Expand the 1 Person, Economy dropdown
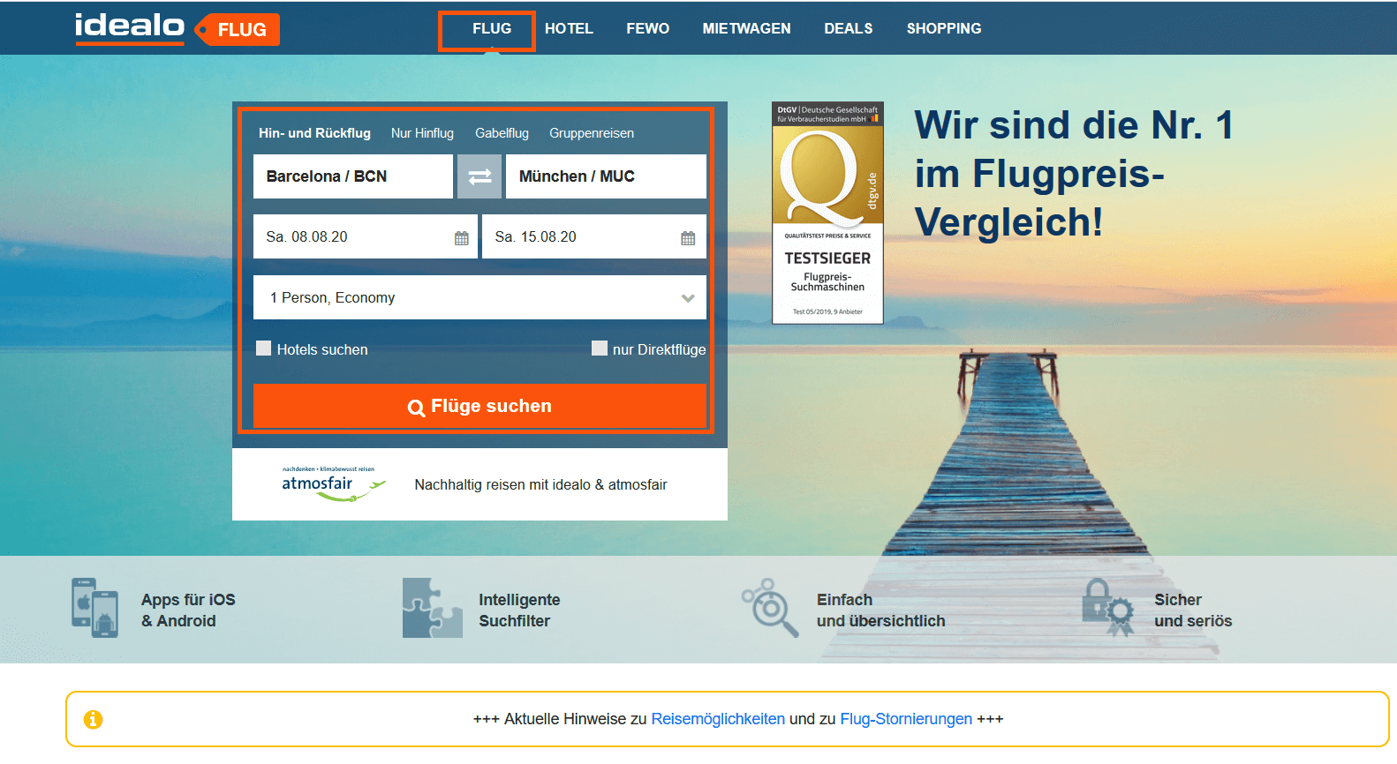Screen dimensions: 1397x764 480,297
